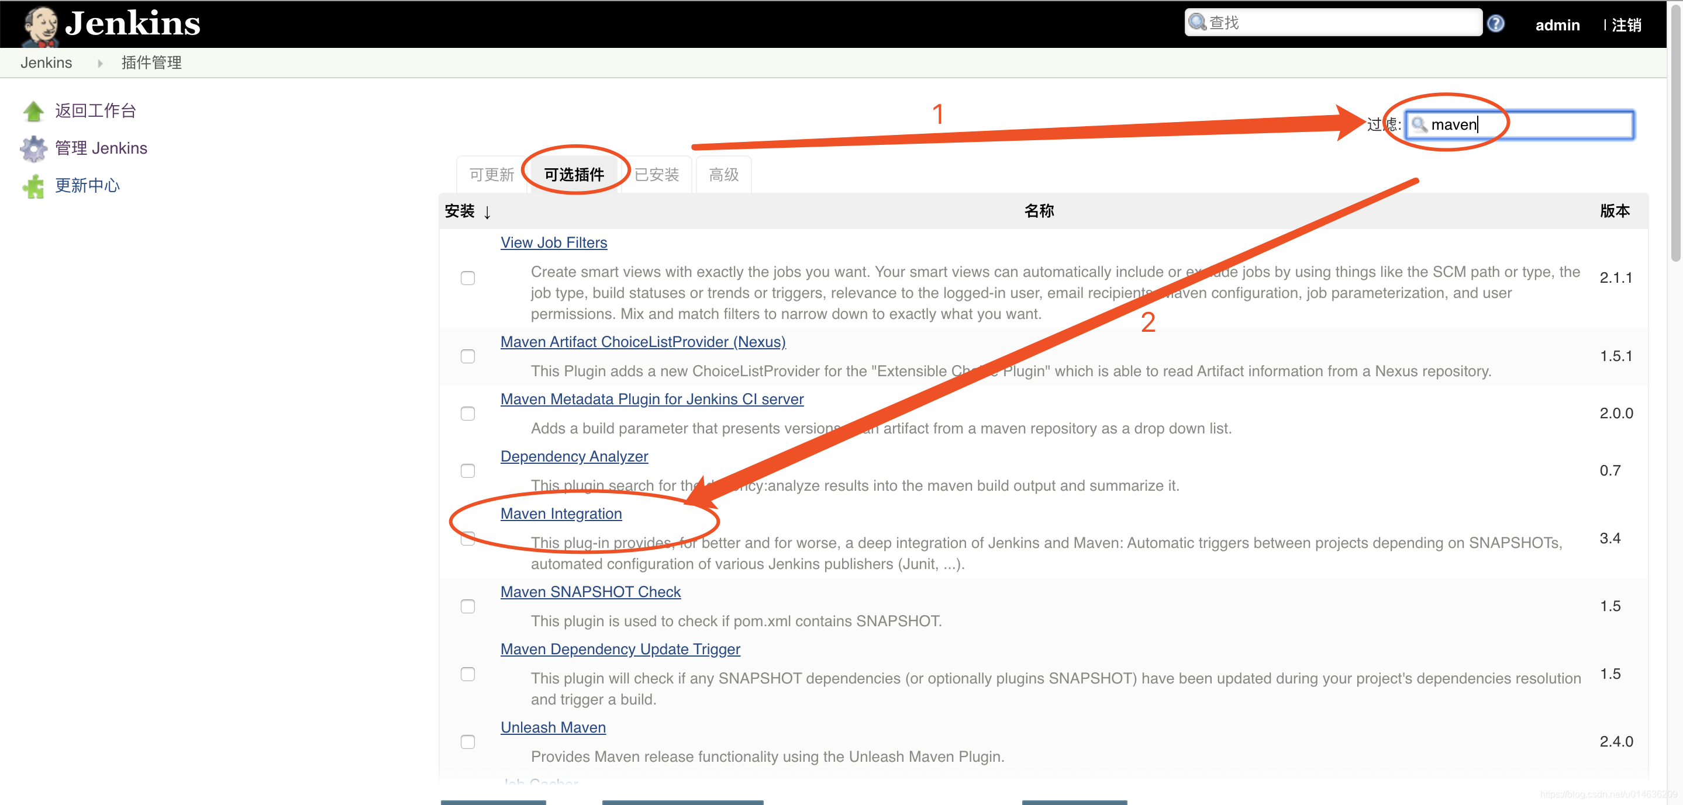
Task: Open Maven Artifact ChoiceListProvider (Nexus) link
Action: 643,342
